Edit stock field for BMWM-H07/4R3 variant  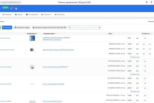click(145, 44)
